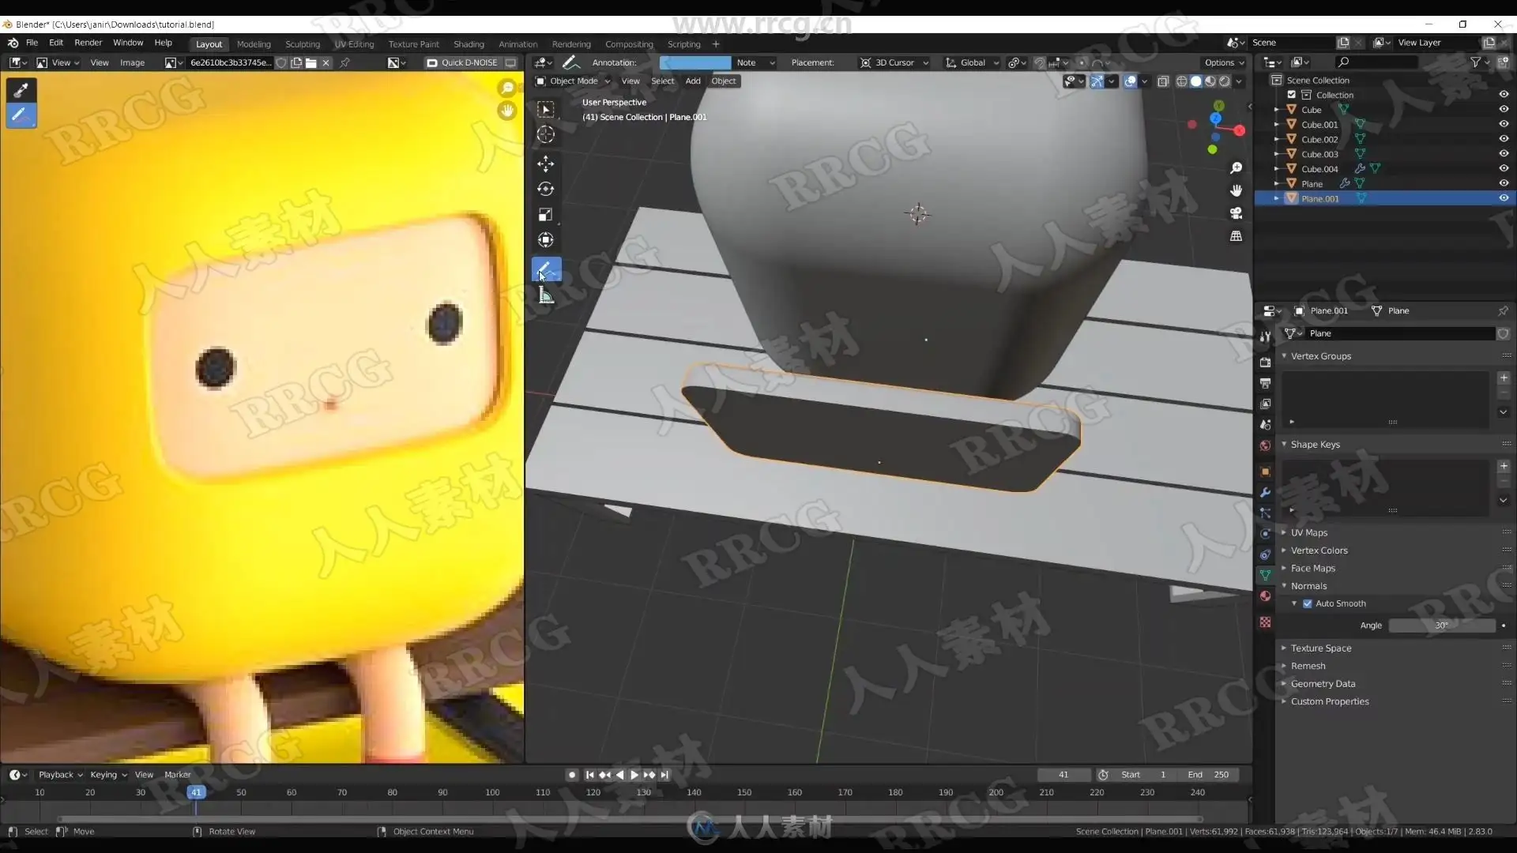Expand the UV Maps panel
Screen dimensions: 1517x853
pyautogui.click(x=1308, y=532)
